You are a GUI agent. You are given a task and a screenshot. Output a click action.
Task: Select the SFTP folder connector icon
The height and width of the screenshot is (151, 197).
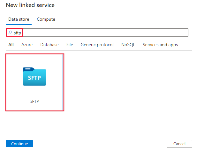pyautogui.click(x=34, y=76)
